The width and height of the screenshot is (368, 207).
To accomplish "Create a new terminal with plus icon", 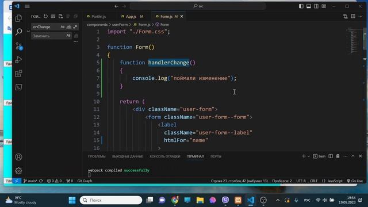I will [304, 156].
